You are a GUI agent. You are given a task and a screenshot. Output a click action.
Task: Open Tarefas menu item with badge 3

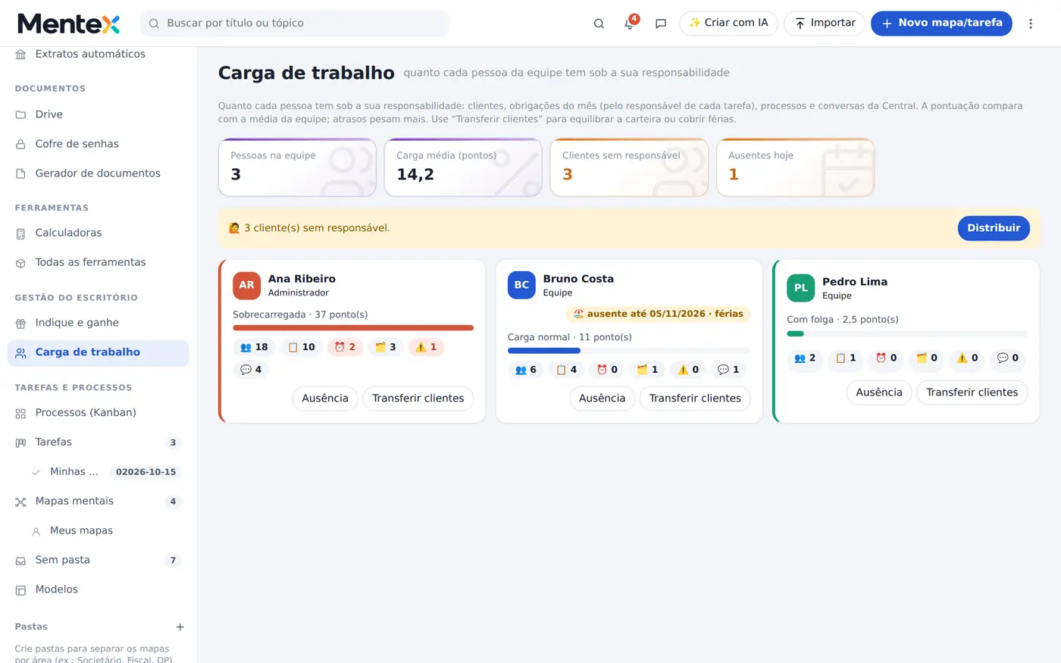coord(99,443)
